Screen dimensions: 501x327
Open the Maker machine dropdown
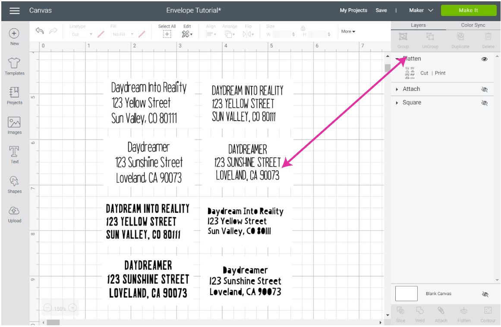(419, 10)
